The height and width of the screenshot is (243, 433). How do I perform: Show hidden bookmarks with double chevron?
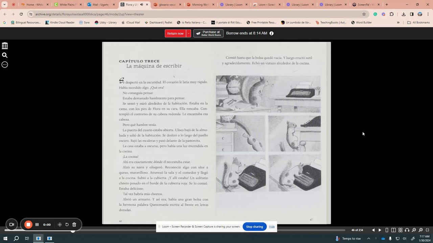click(x=398, y=23)
